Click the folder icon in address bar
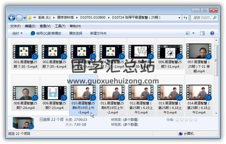 click(30, 18)
